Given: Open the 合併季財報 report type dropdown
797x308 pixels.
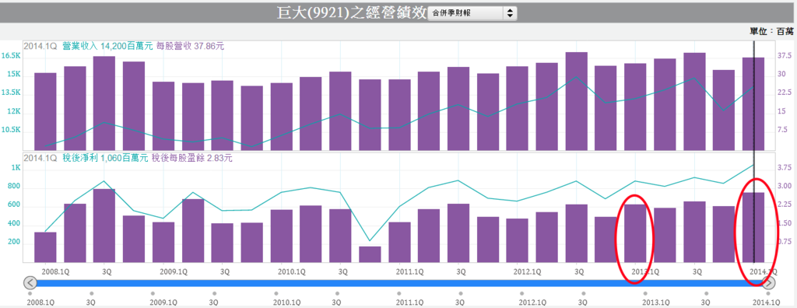Looking at the screenshot, I should pos(472,13).
